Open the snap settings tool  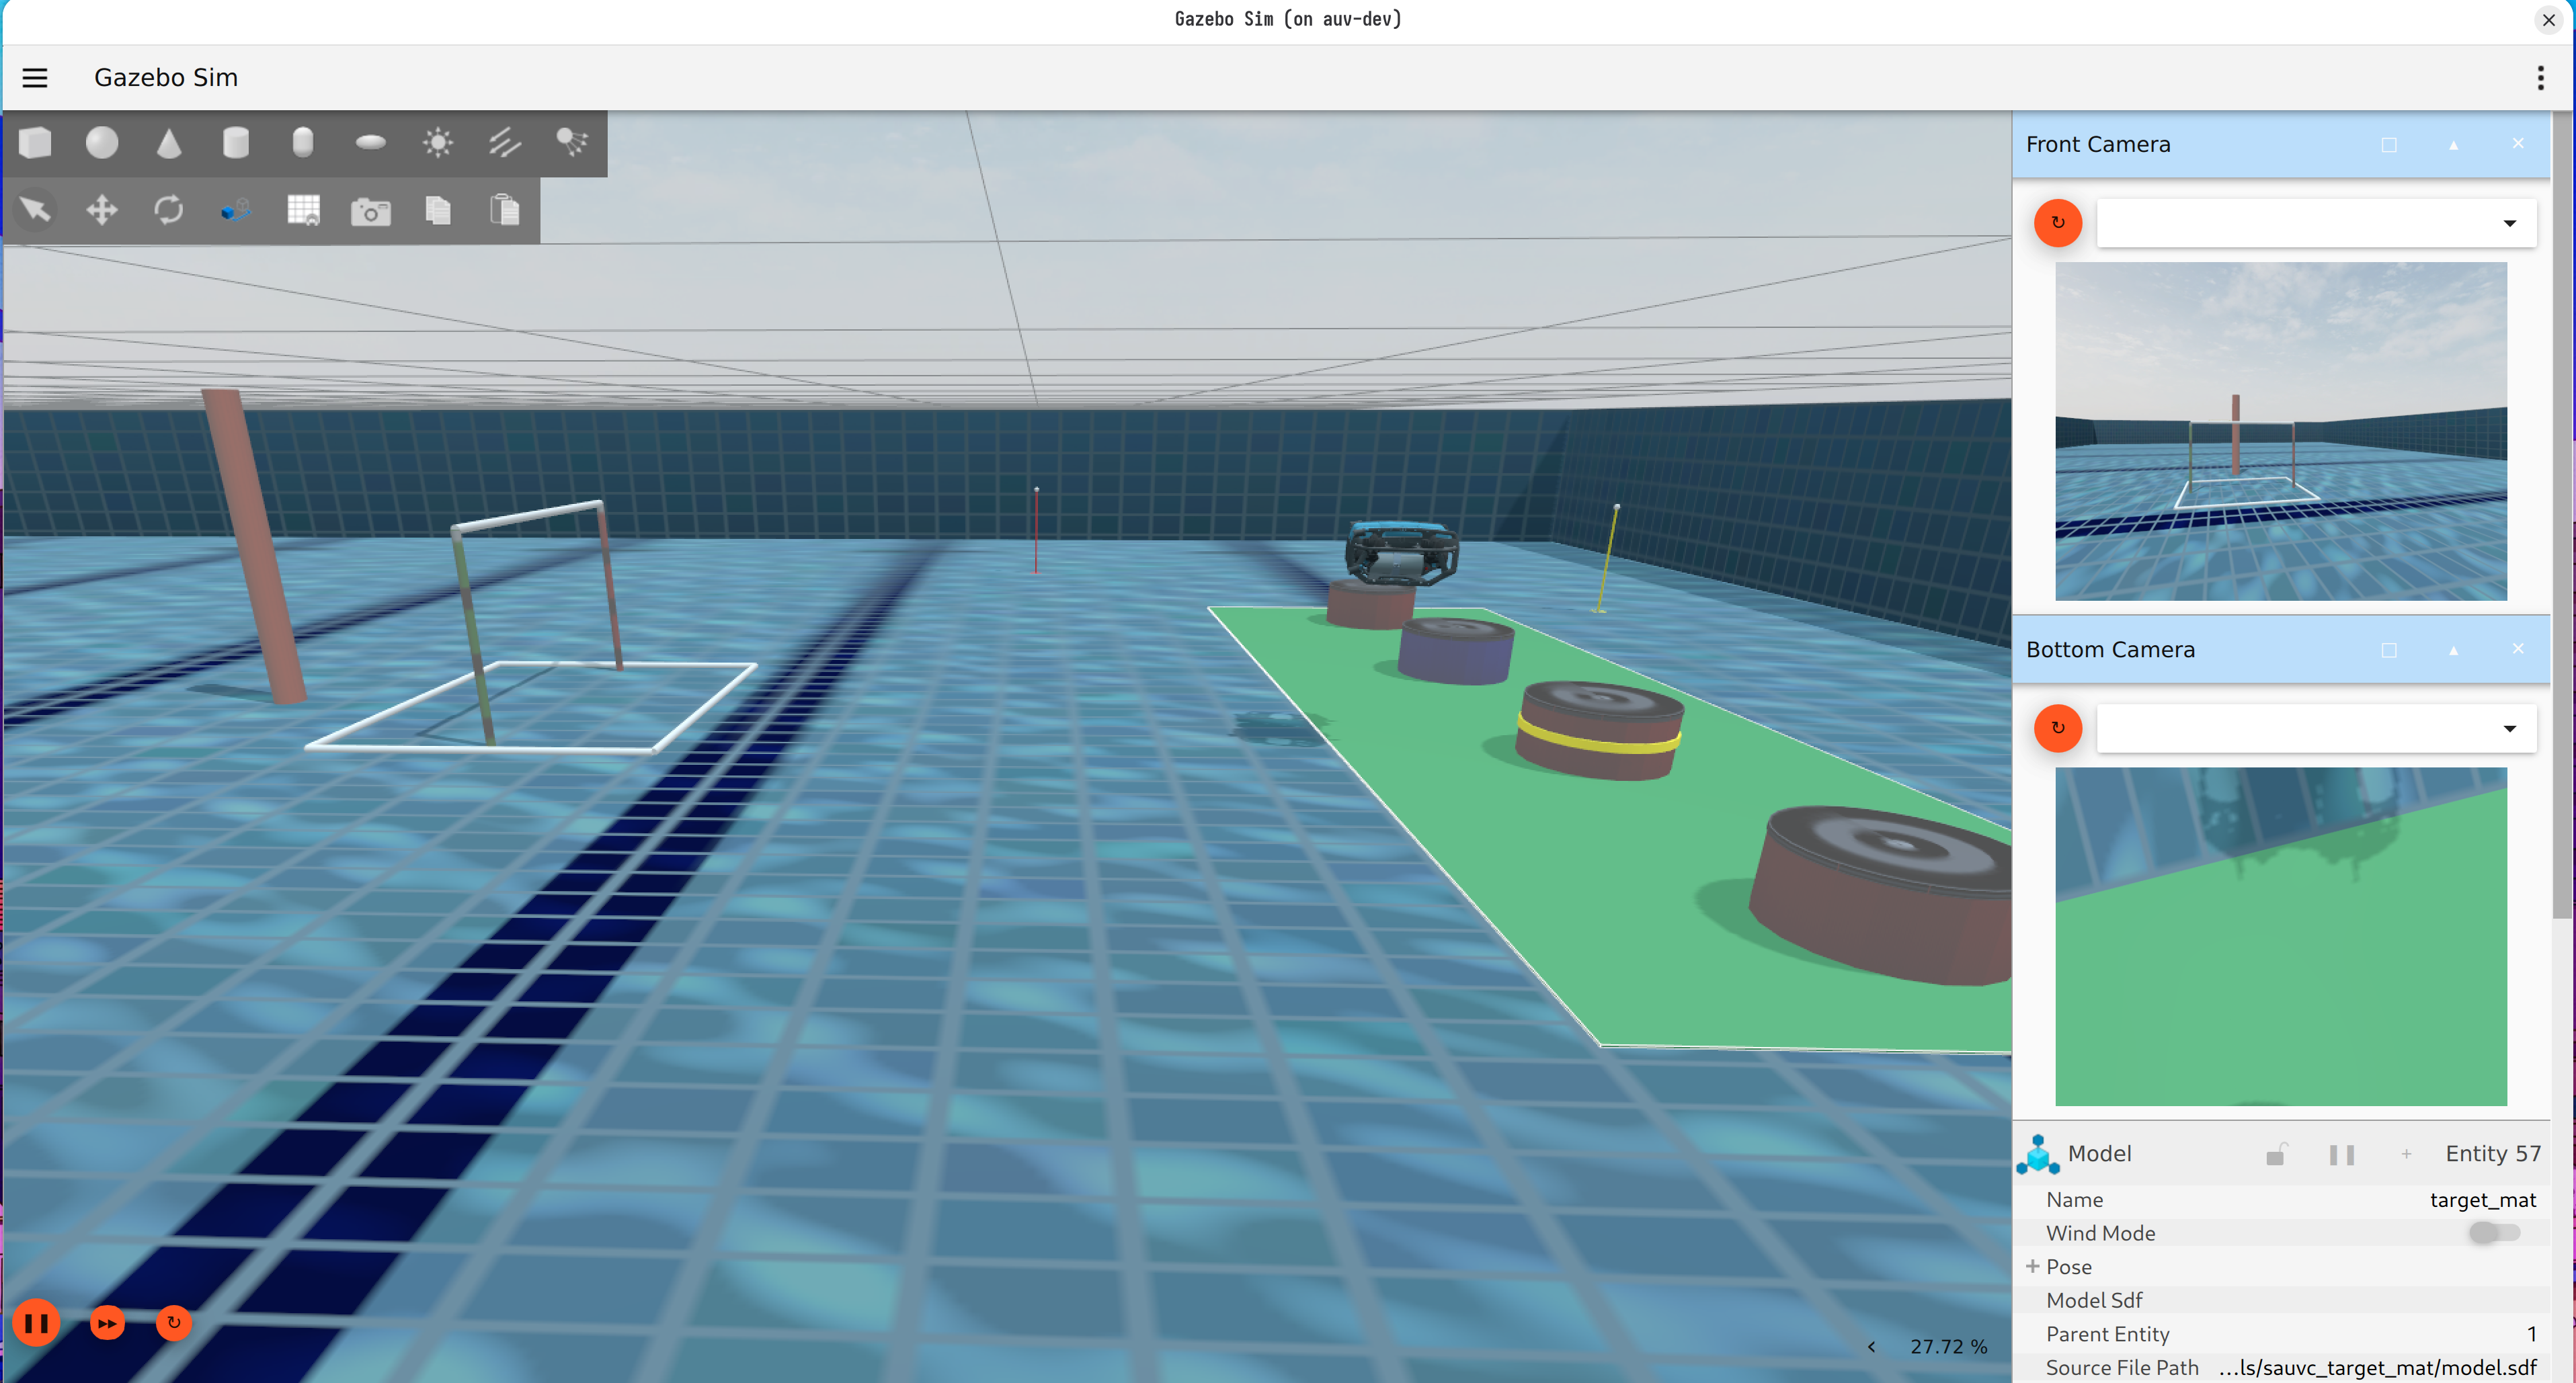coord(236,210)
